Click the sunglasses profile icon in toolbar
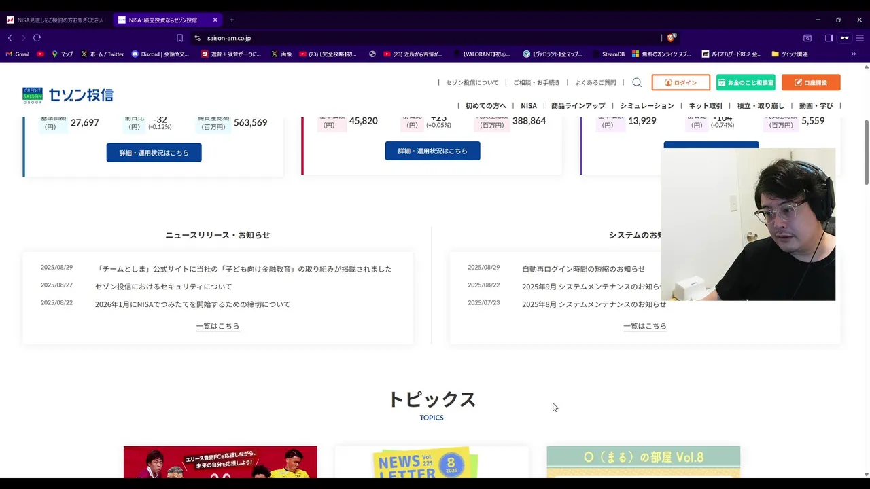Viewport: 870px width, 489px height. click(845, 38)
